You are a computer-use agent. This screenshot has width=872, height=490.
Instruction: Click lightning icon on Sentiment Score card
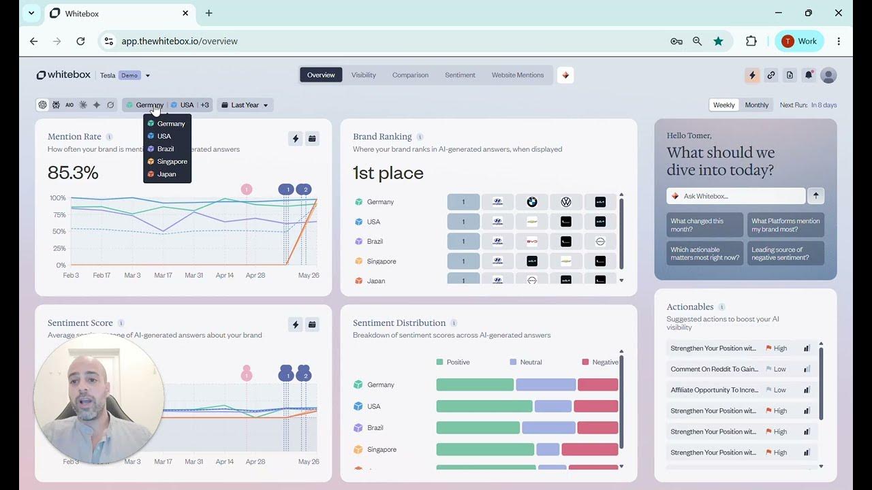click(x=295, y=325)
